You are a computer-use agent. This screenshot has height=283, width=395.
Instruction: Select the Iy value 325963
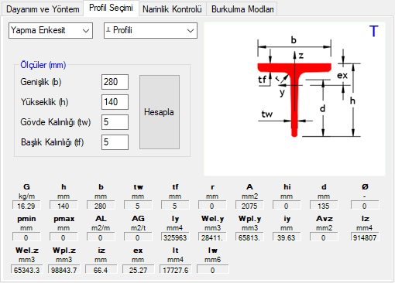[x=175, y=237]
